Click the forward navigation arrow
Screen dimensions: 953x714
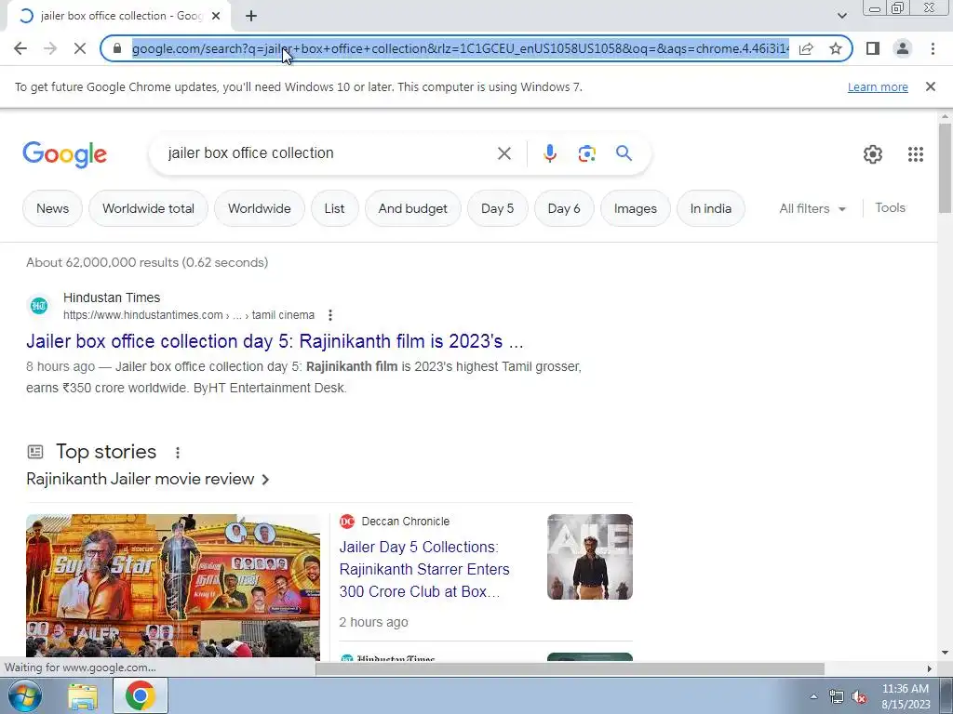(50, 48)
